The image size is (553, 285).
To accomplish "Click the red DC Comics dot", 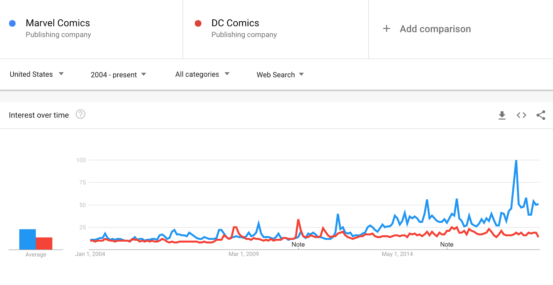I will [198, 23].
